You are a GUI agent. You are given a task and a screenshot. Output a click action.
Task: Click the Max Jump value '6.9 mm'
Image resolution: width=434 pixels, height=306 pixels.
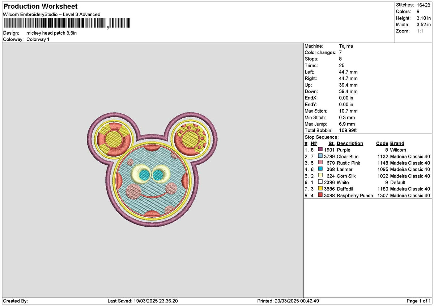coord(347,124)
